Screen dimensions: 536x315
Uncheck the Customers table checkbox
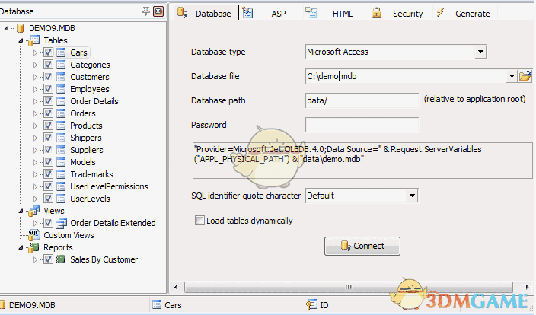[x=48, y=77]
